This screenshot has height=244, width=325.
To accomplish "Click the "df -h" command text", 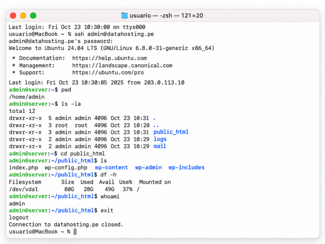I will (109, 175).
